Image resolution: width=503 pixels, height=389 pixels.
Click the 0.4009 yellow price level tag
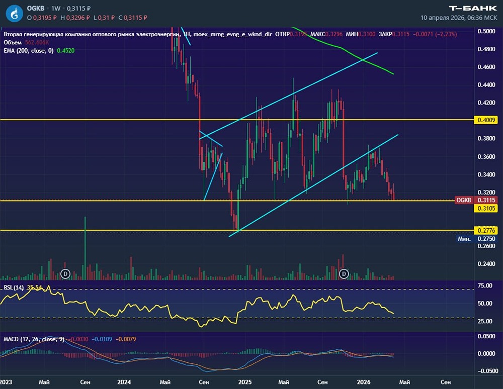pos(486,120)
